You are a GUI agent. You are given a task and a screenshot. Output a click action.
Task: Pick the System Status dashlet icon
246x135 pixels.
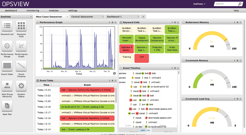[21, 86]
